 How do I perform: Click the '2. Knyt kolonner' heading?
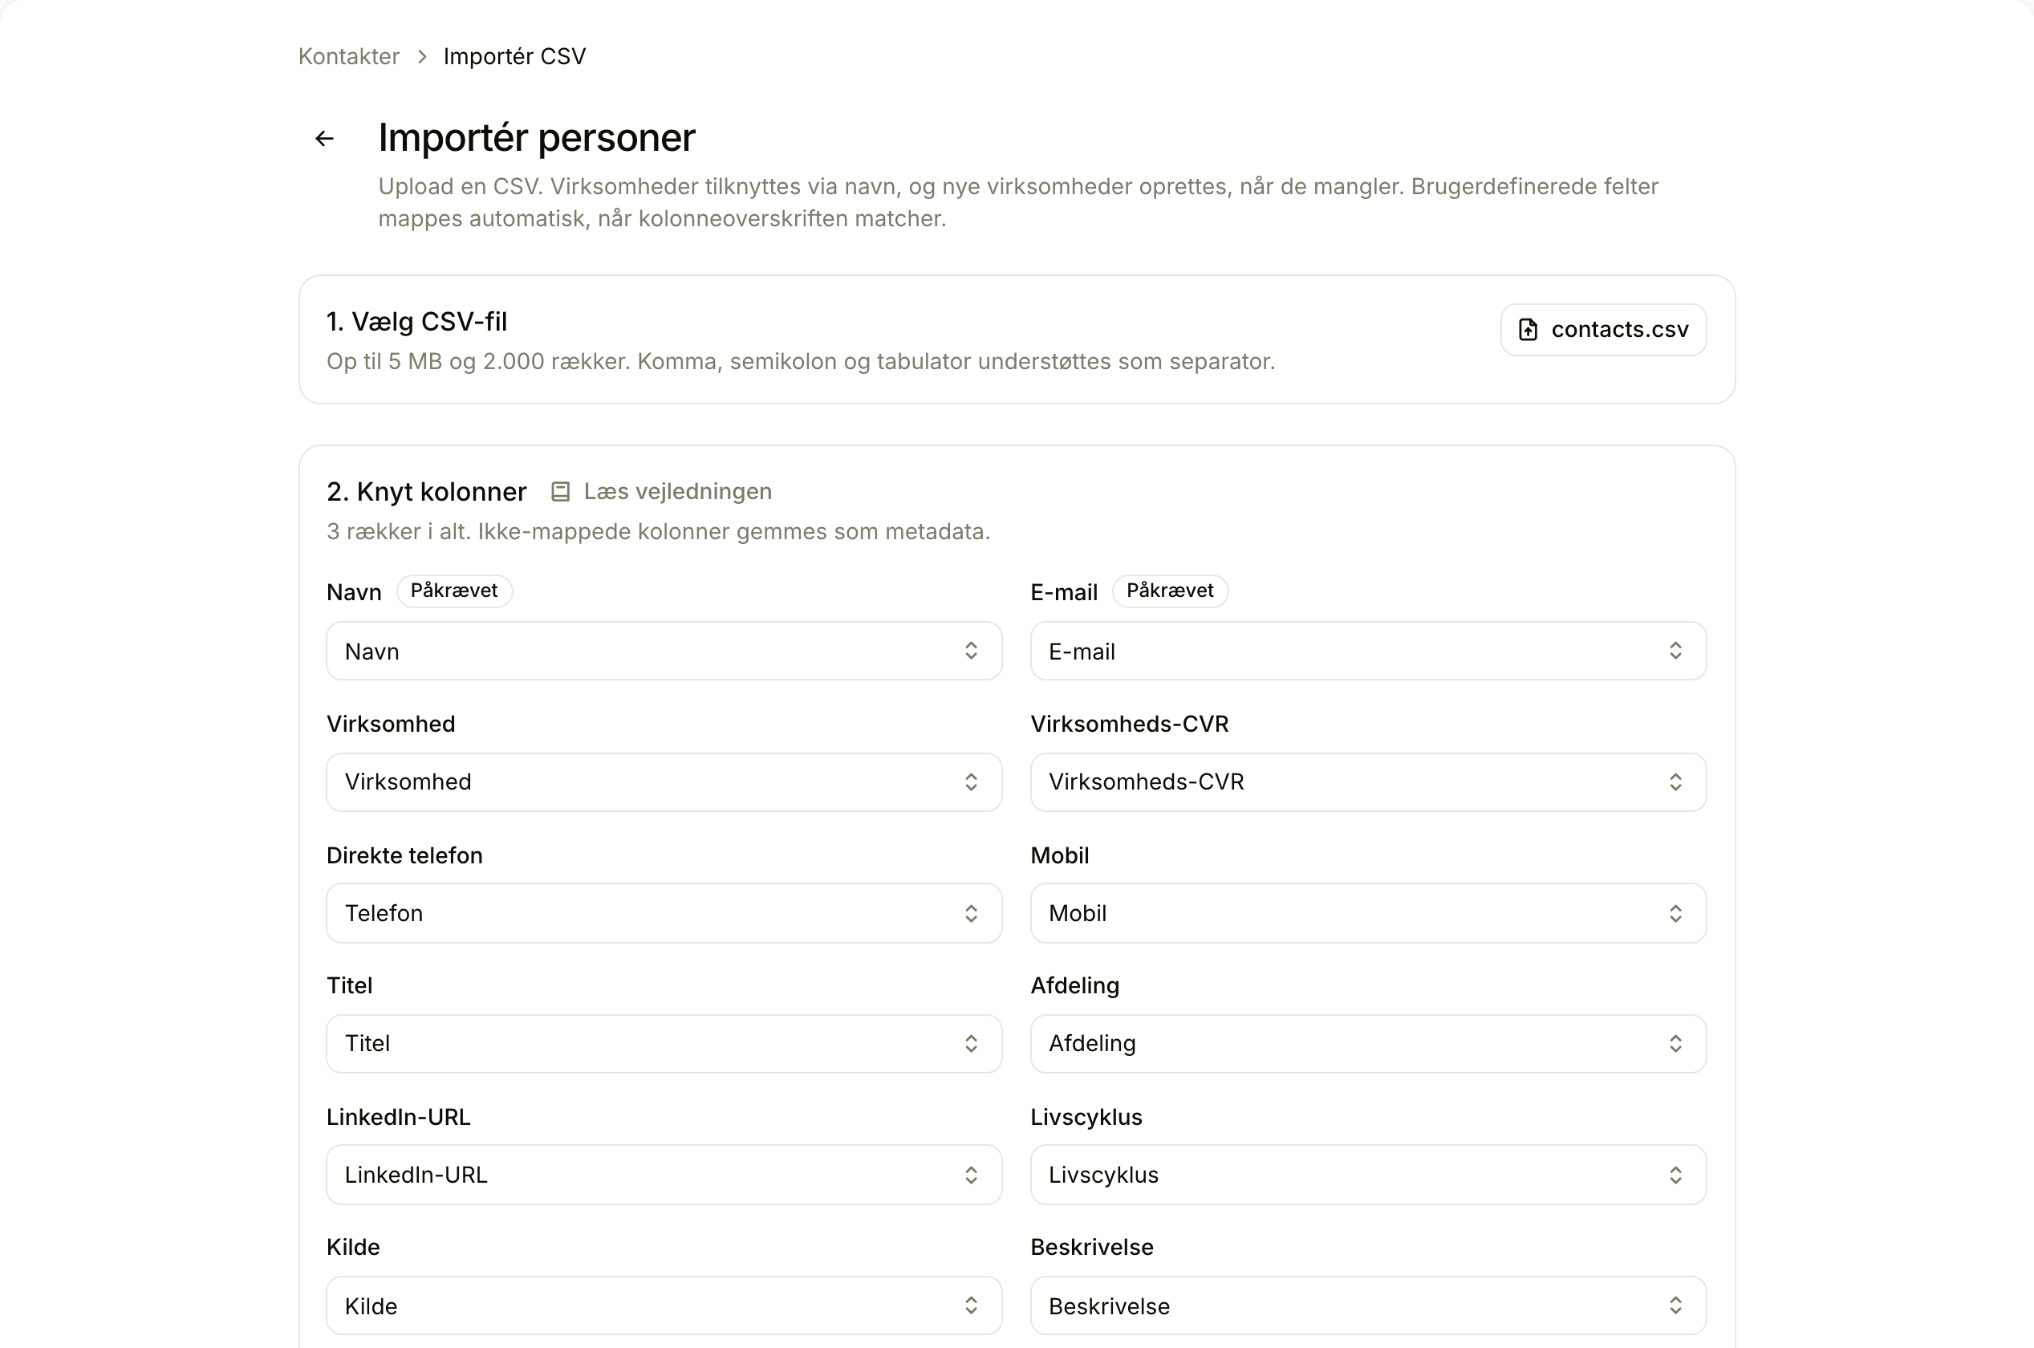(426, 492)
